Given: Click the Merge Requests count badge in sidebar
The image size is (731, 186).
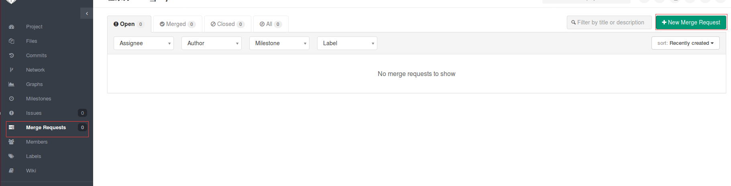Looking at the screenshot, I should 82,128.
